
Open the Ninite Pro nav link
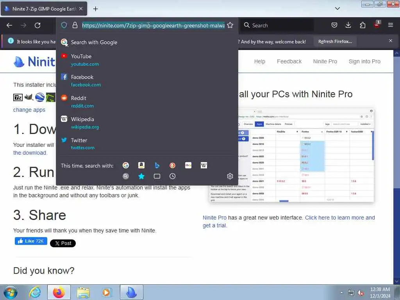click(x=325, y=61)
